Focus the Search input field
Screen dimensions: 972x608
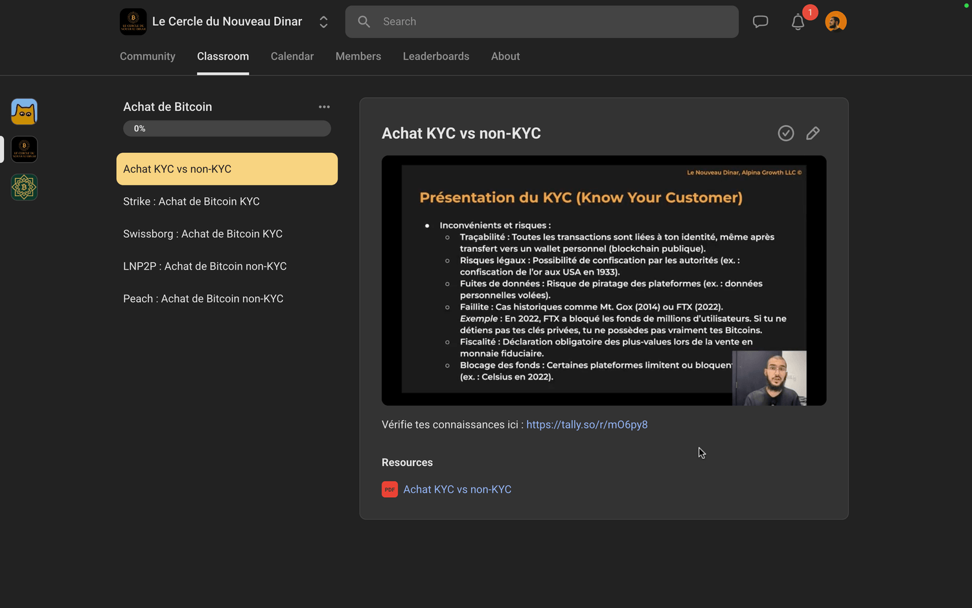pyautogui.click(x=542, y=21)
